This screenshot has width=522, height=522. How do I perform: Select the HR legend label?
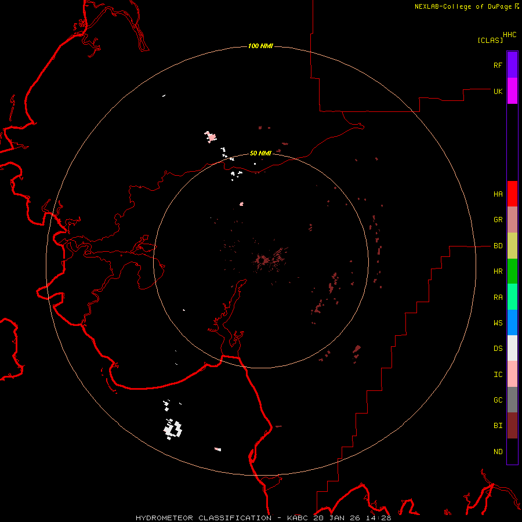pos(498,271)
